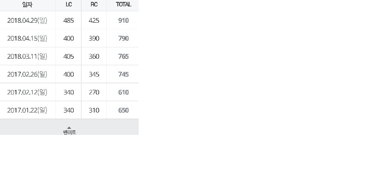
Task: Click the total score 650
Action: click(x=123, y=110)
